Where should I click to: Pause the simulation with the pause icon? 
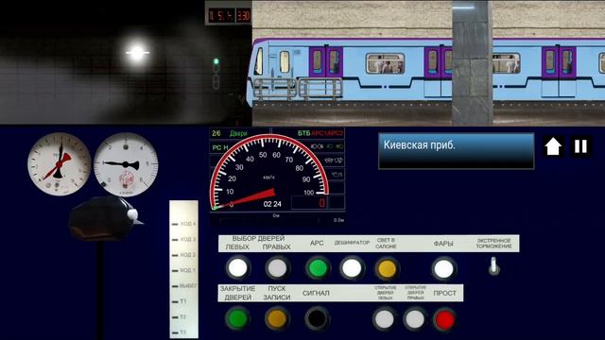(580, 146)
